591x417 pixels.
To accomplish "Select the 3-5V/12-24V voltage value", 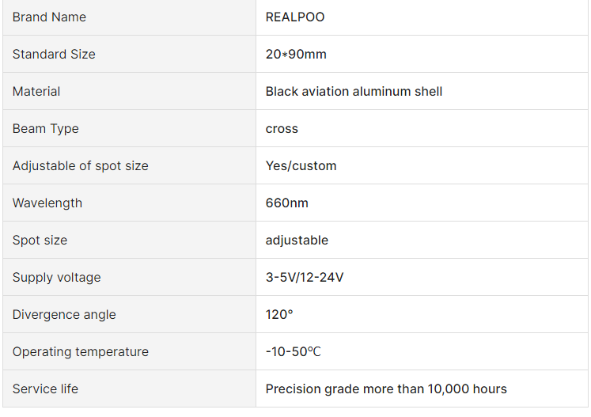I will 305,278.
